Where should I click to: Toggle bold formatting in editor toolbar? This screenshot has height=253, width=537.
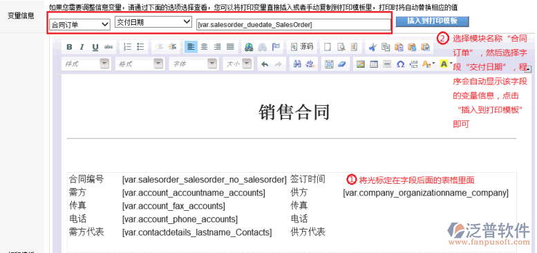point(69,47)
